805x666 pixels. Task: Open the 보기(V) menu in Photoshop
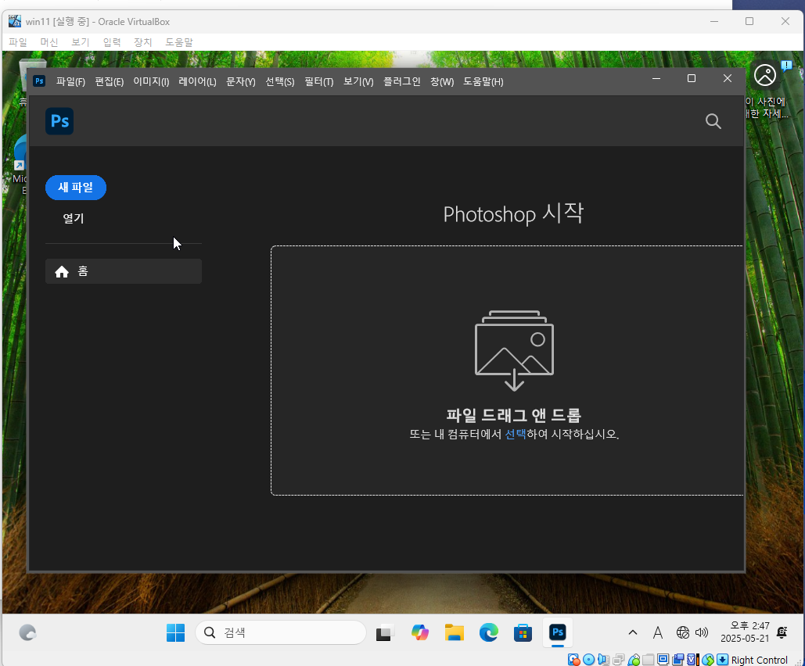click(358, 81)
